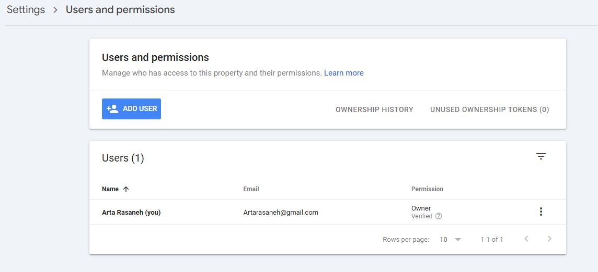Click the Permission column header
The width and height of the screenshot is (598, 272).
[x=427, y=189]
